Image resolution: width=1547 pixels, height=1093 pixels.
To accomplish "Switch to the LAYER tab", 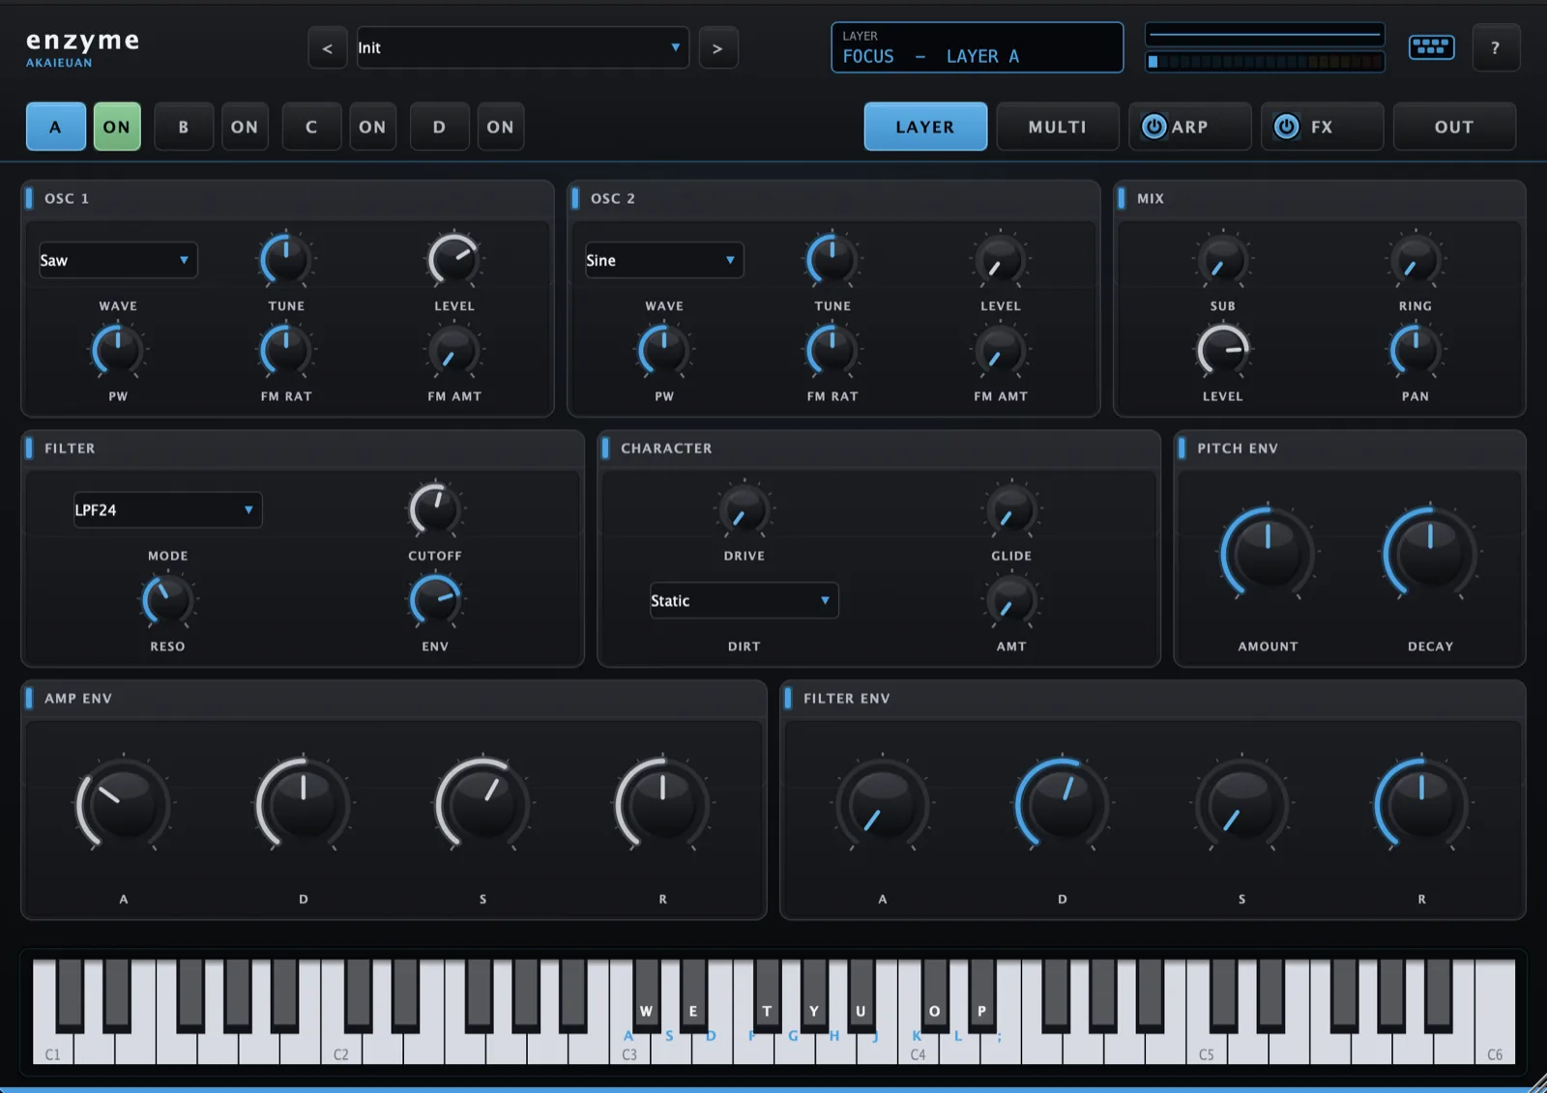I will coord(925,127).
